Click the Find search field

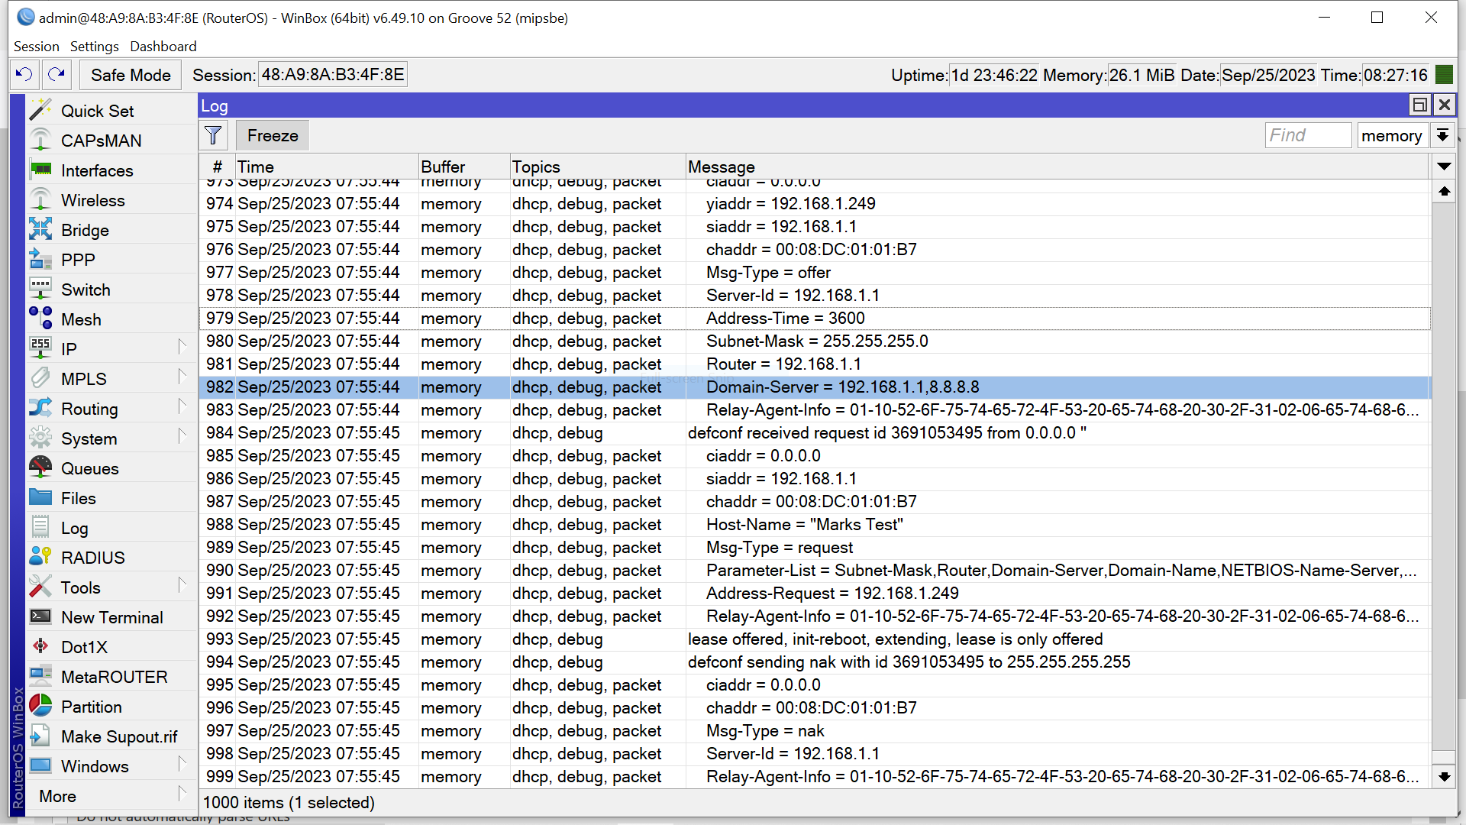1308,136
